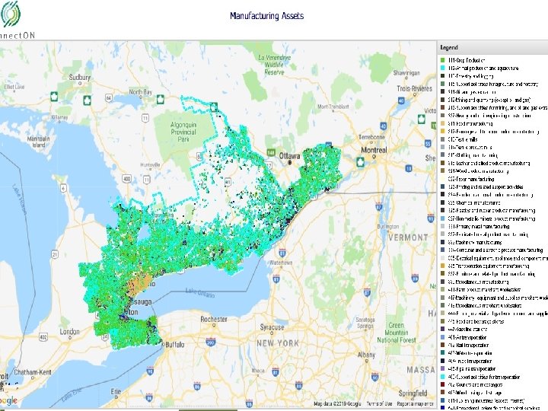Screen dimensions: 548x411
Task: Click the Manufacturing Assets title
Action: 266,16
